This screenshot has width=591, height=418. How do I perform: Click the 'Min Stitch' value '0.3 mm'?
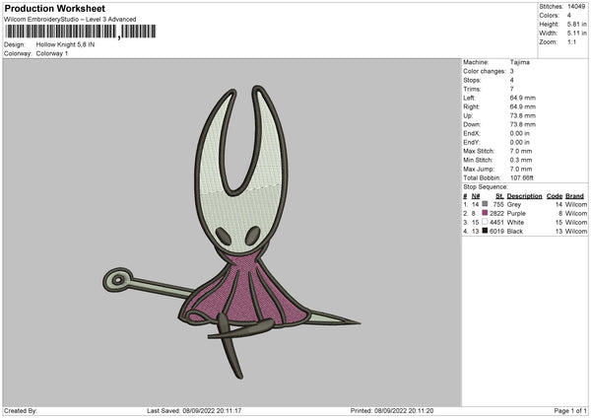pyautogui.click(x=521, y=160)
